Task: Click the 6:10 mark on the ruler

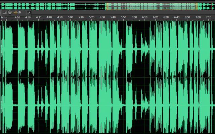Action: (145, 17)
